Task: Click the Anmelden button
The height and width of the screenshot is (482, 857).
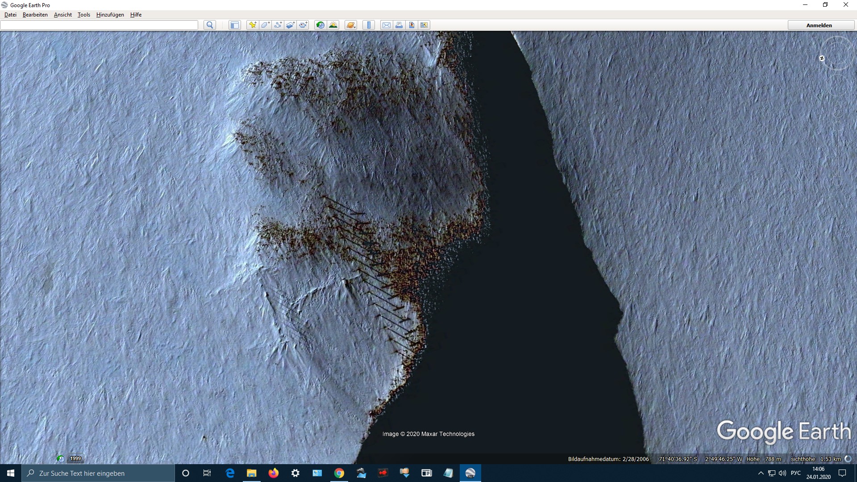Action: [819, 25]
